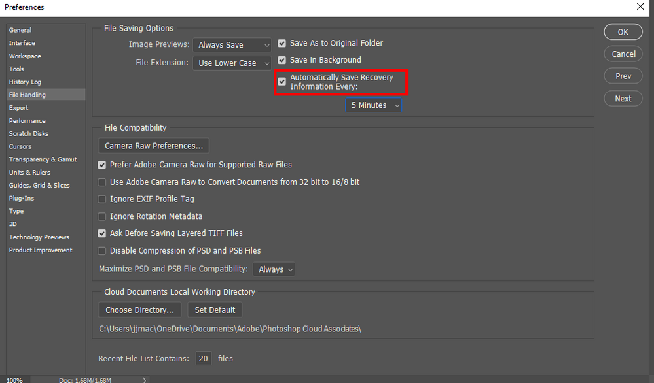Toggle Save As to Original Folder checkbox
This screenshot has width=654, height=383.
(x=282, y=44)
